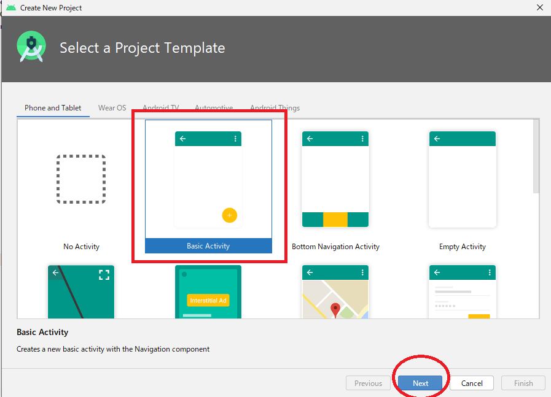
Task: Click red map pin in Maps preview
Action: [335, 310]
